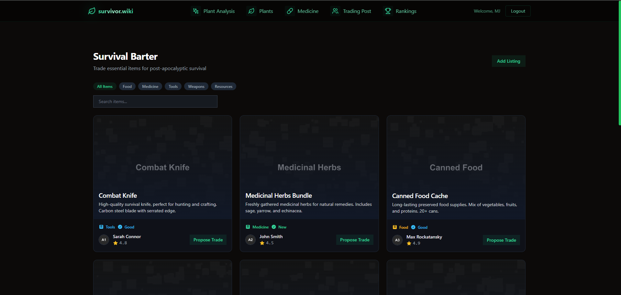Click seller name John Smith
Viewport: 621px width, 295px height.
[271, 237]
